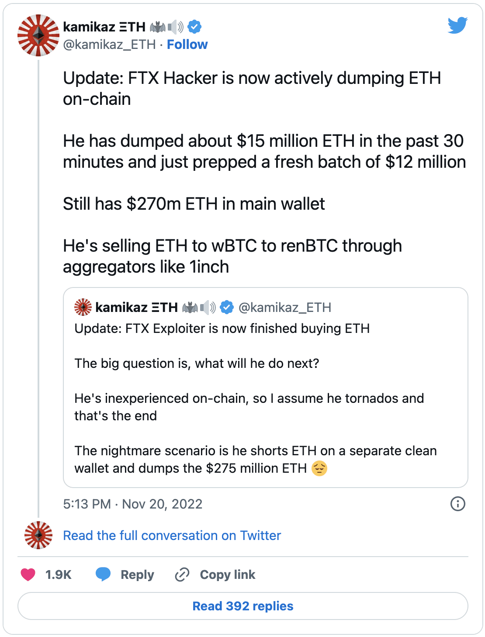Viewport: 485px width, 637px height.
Task: Click the verified badge in the quoted tweet
Action: [227, 307]
